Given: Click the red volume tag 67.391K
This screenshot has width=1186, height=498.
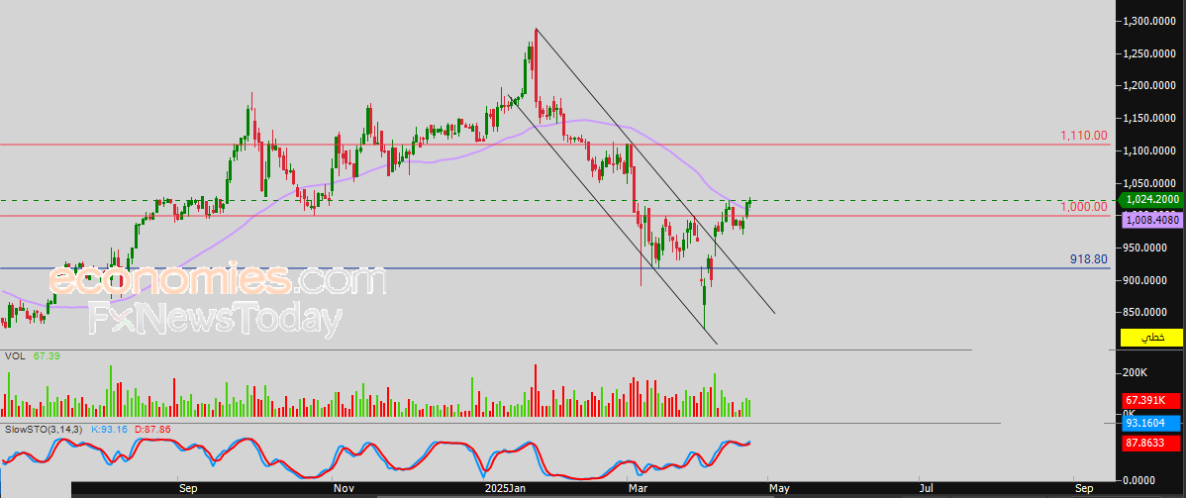Looking at the screenshot, I should [1152, 400].
